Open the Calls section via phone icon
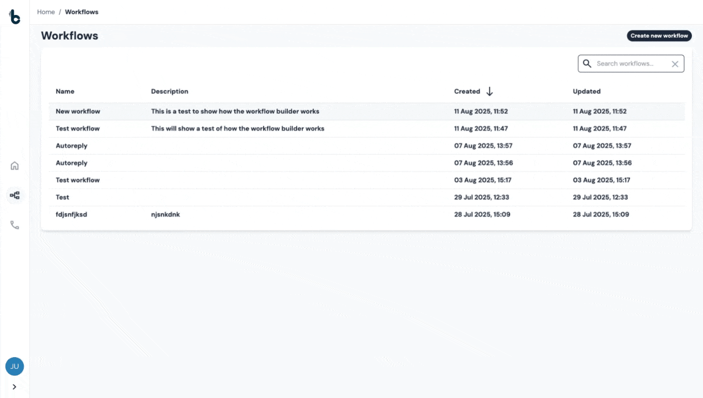Screen dimensions: 703x398 [x=14, y=224]
